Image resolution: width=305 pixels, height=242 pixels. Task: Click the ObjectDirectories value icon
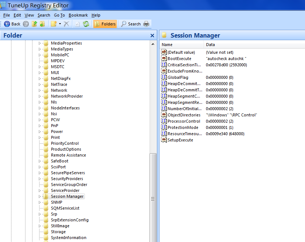(164, 115)
